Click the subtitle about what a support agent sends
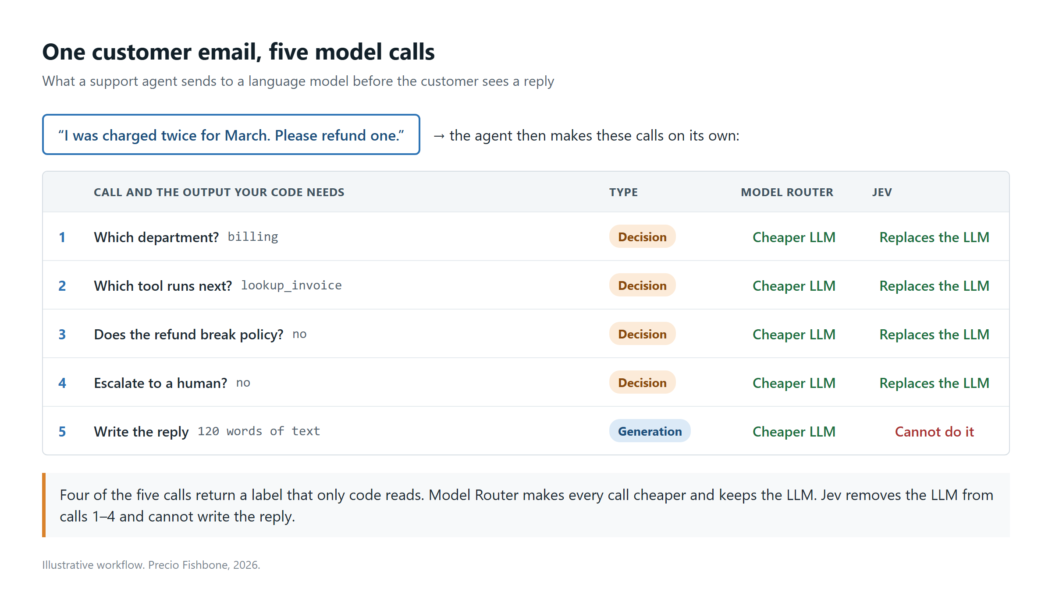This screenshot has height=613, width=1052. [x=298, y=81]
